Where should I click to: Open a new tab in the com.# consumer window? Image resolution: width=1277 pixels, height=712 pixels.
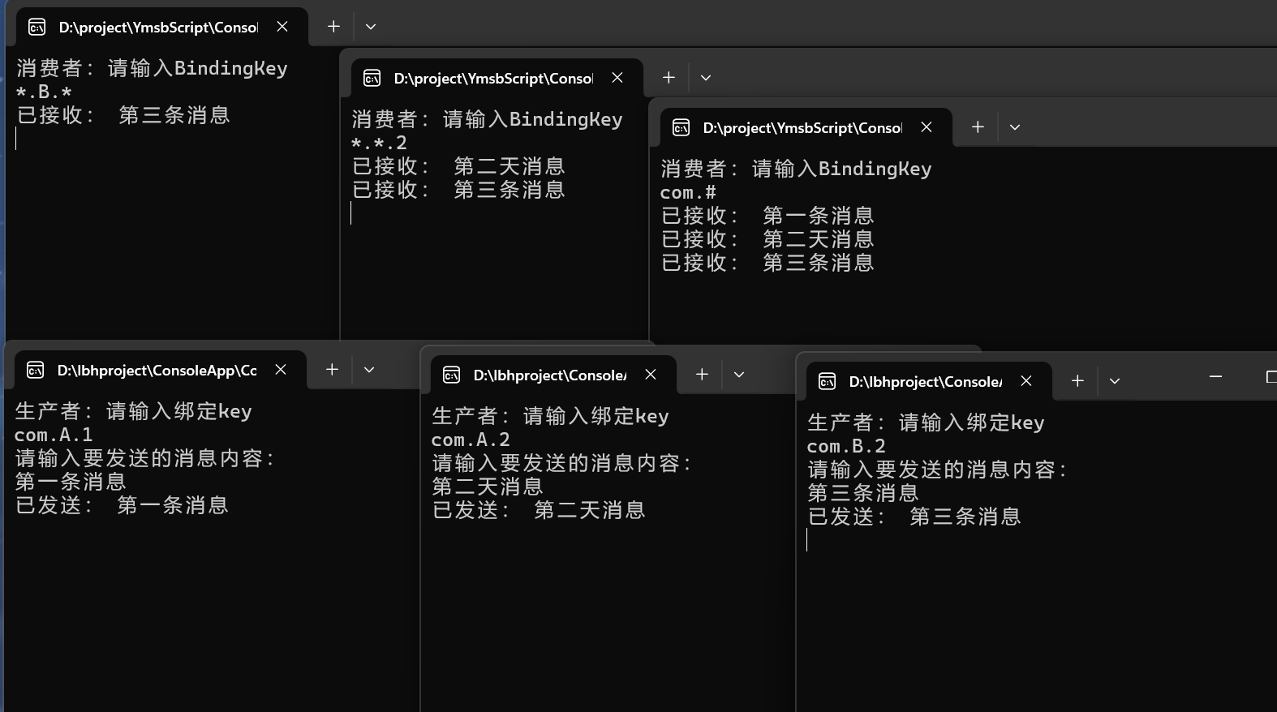click(x=978, y=127)
